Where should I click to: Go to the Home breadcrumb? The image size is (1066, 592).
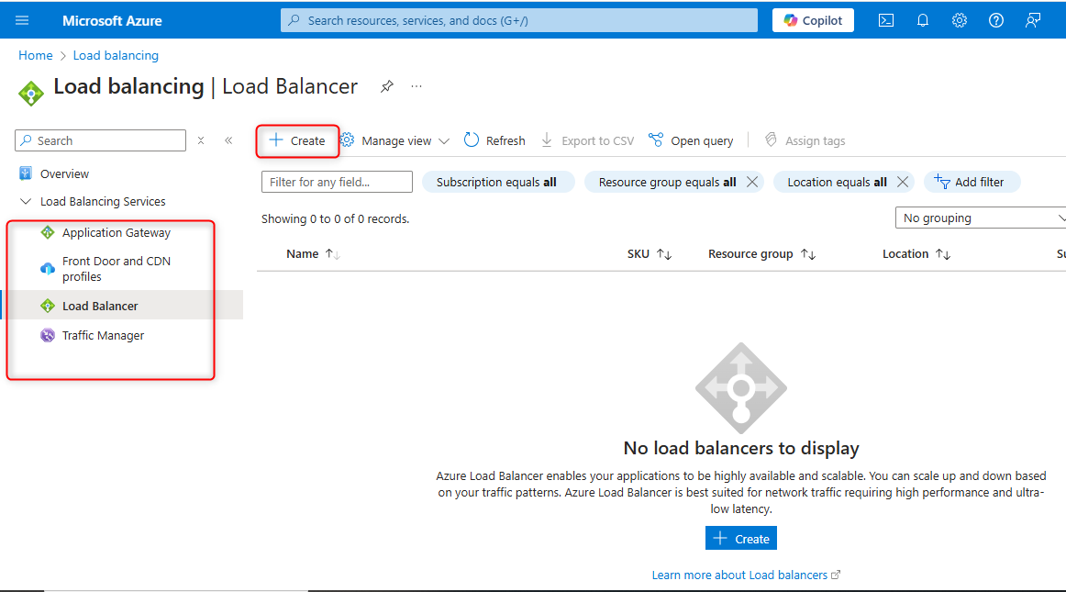pos(36,55)
